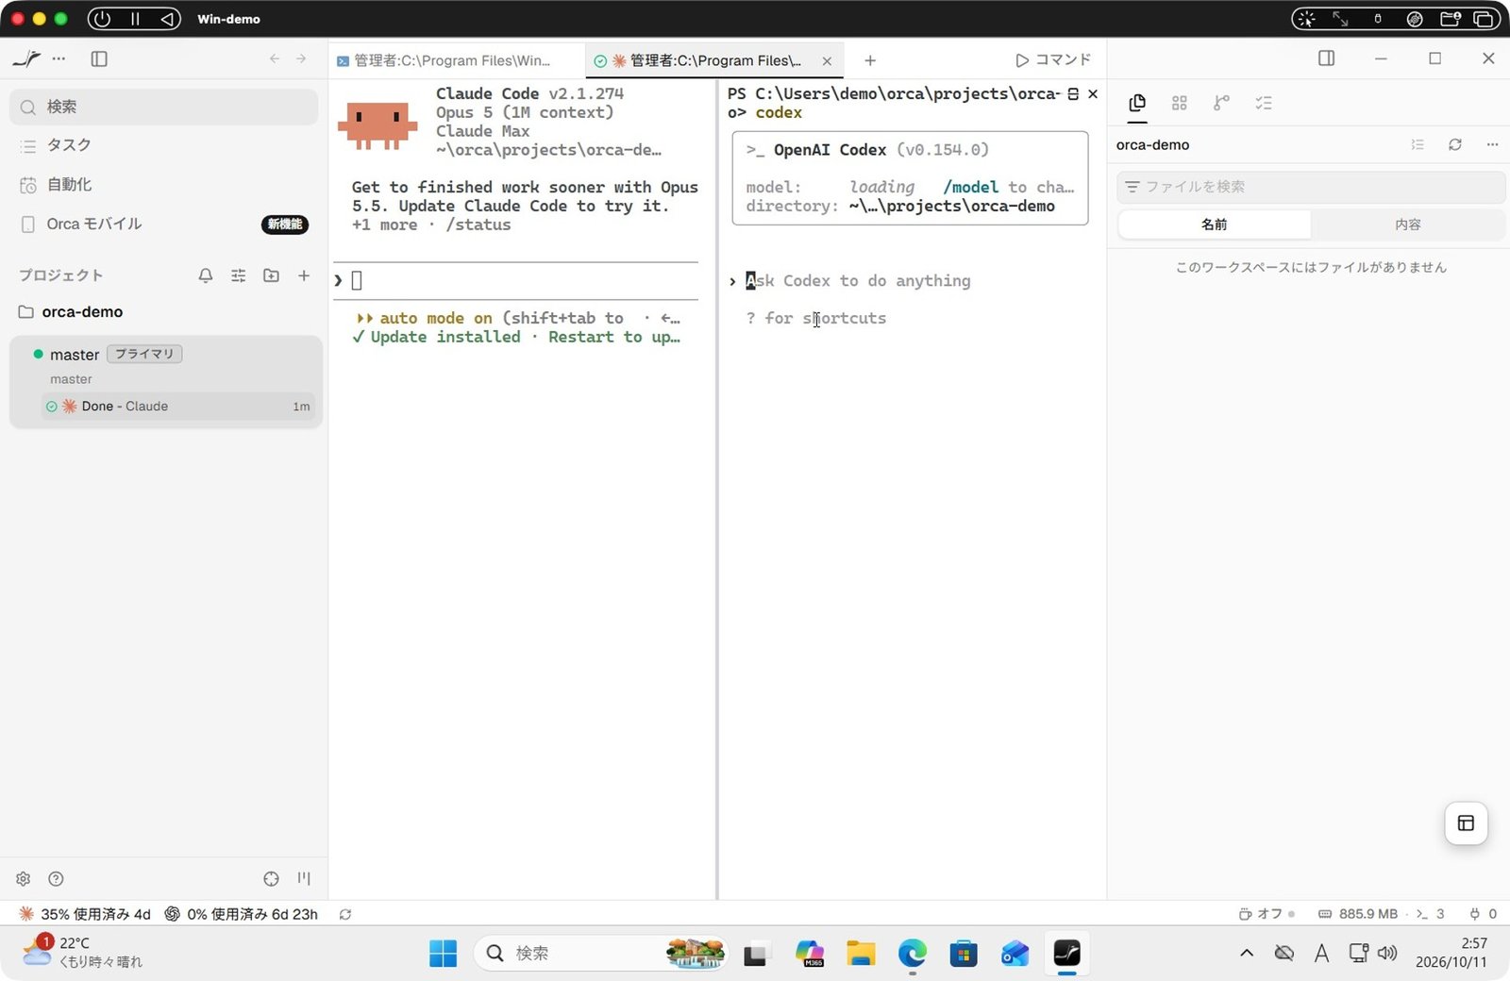Open project notifications bell icon
The height and width of the screenshot is (981, 1510).
(x=206, y=275)
